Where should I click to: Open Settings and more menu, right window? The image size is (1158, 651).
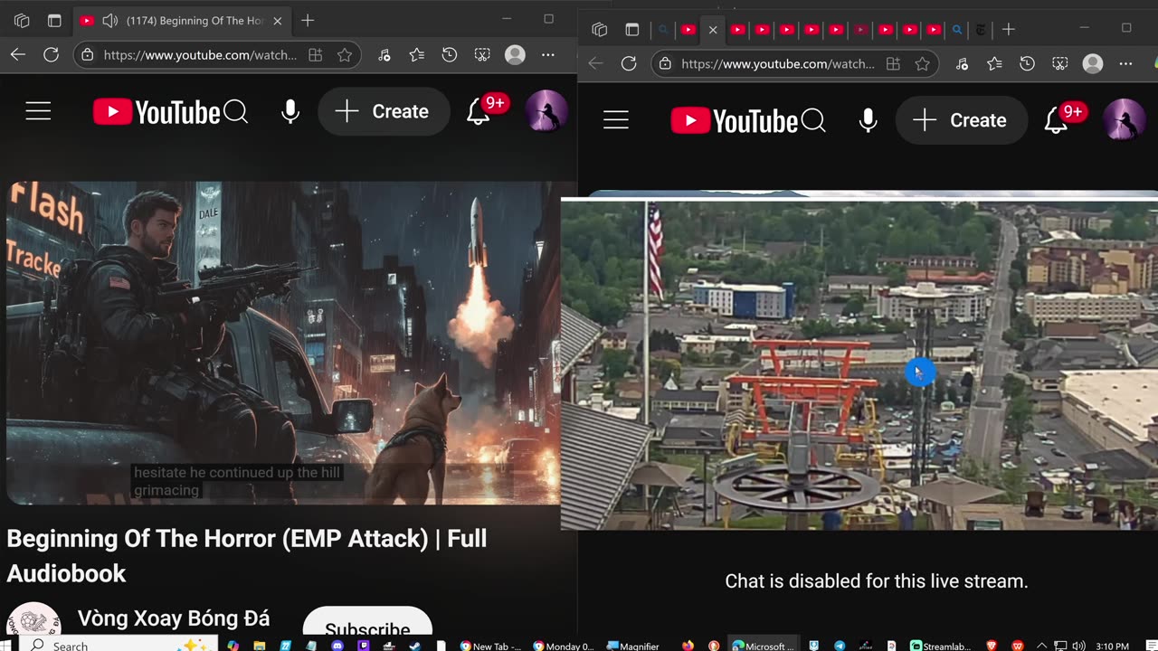point(1125,63)
